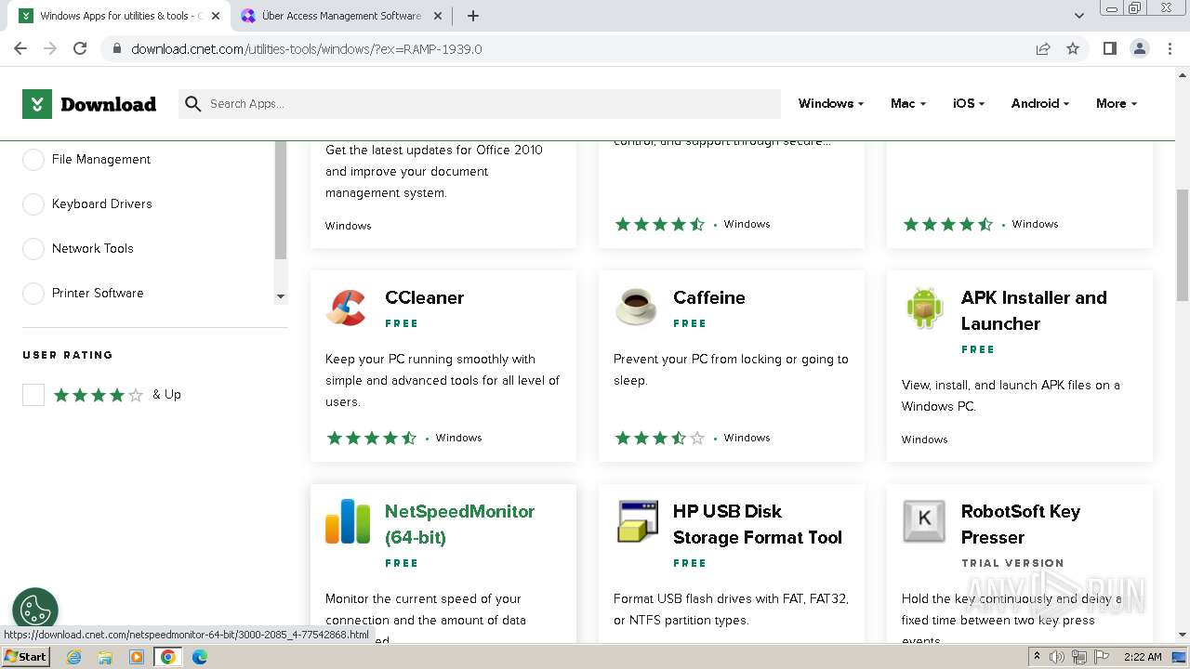Share this page icon in address bar
Viewport: 1190px width, 669px height.
[1043, 48]
